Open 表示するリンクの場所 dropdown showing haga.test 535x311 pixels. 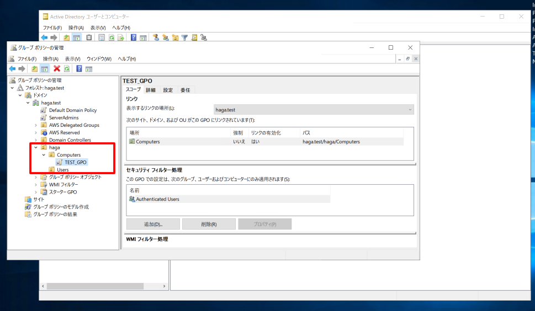pyautogui.click(x=314, y=110)
